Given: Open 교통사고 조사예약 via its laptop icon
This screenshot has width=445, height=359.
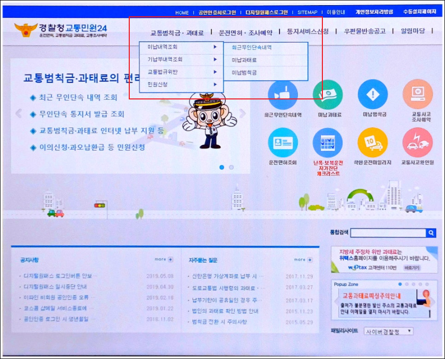Looking at the screenshot, I should tap(417, 94).
